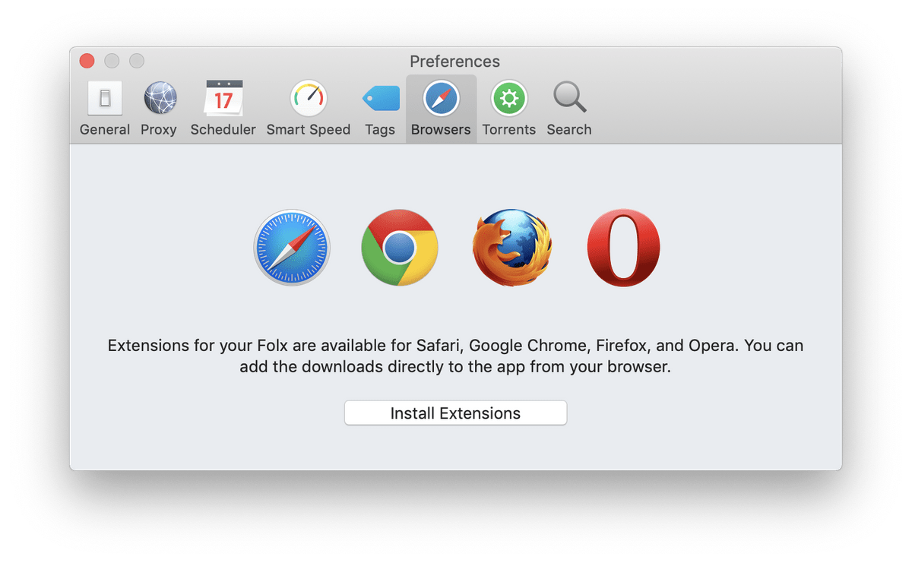Click the Search magnifying glass icon

569,99
